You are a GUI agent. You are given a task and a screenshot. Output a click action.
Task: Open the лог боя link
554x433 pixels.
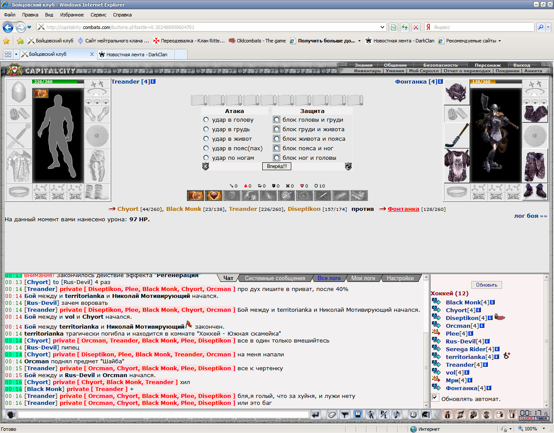click(x=530, y=216)
